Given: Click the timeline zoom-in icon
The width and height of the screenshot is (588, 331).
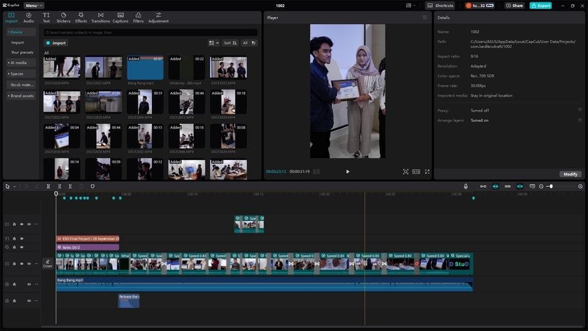Looking at the screenshot, I should (x=581, y=186).
